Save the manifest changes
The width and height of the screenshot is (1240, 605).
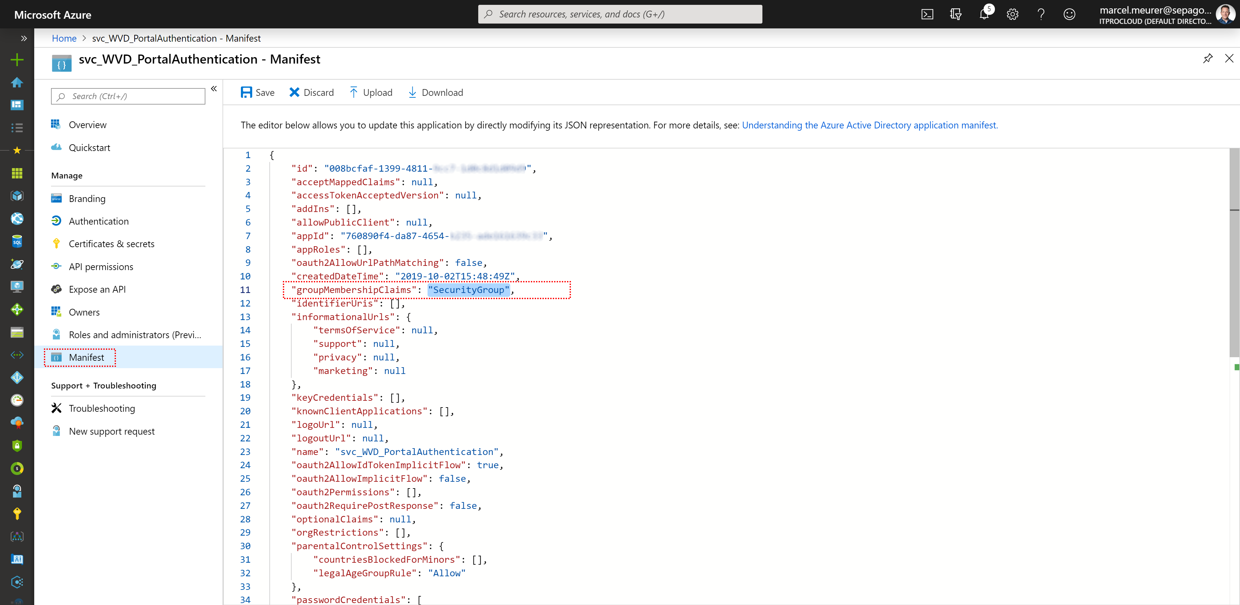[258, 92]
